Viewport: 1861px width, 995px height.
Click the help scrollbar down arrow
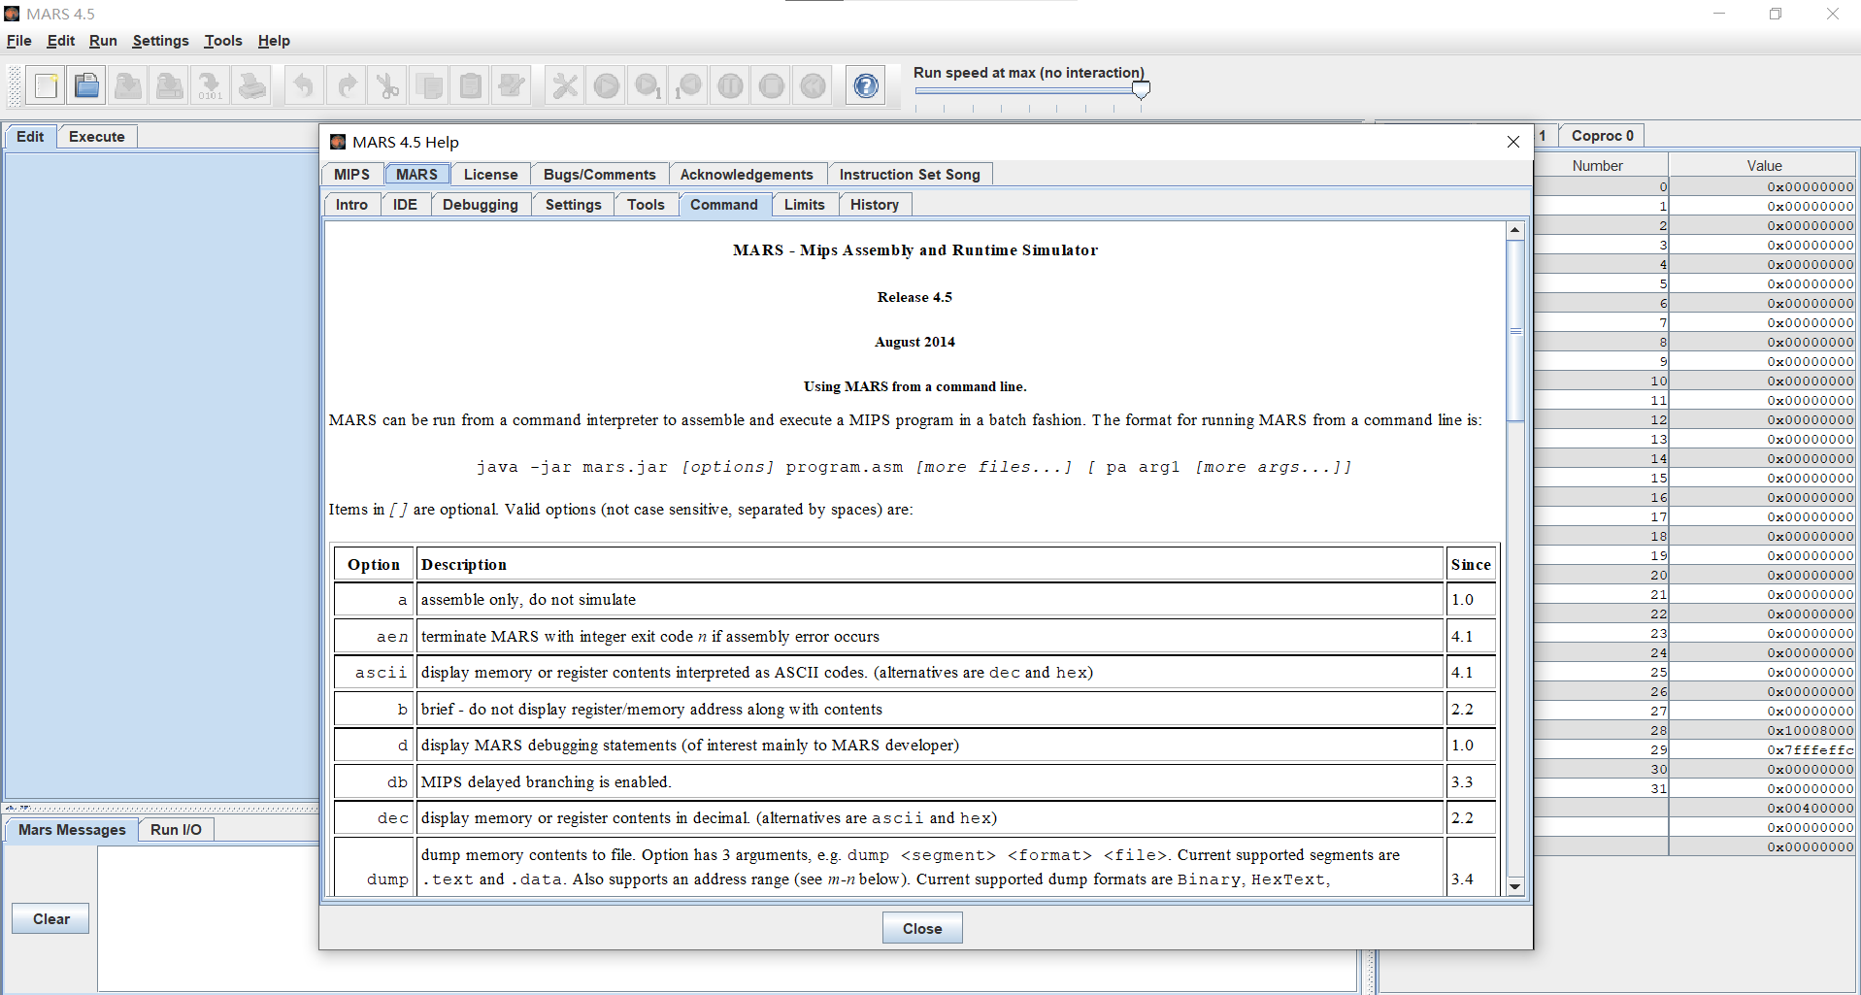click(1514, 886)
